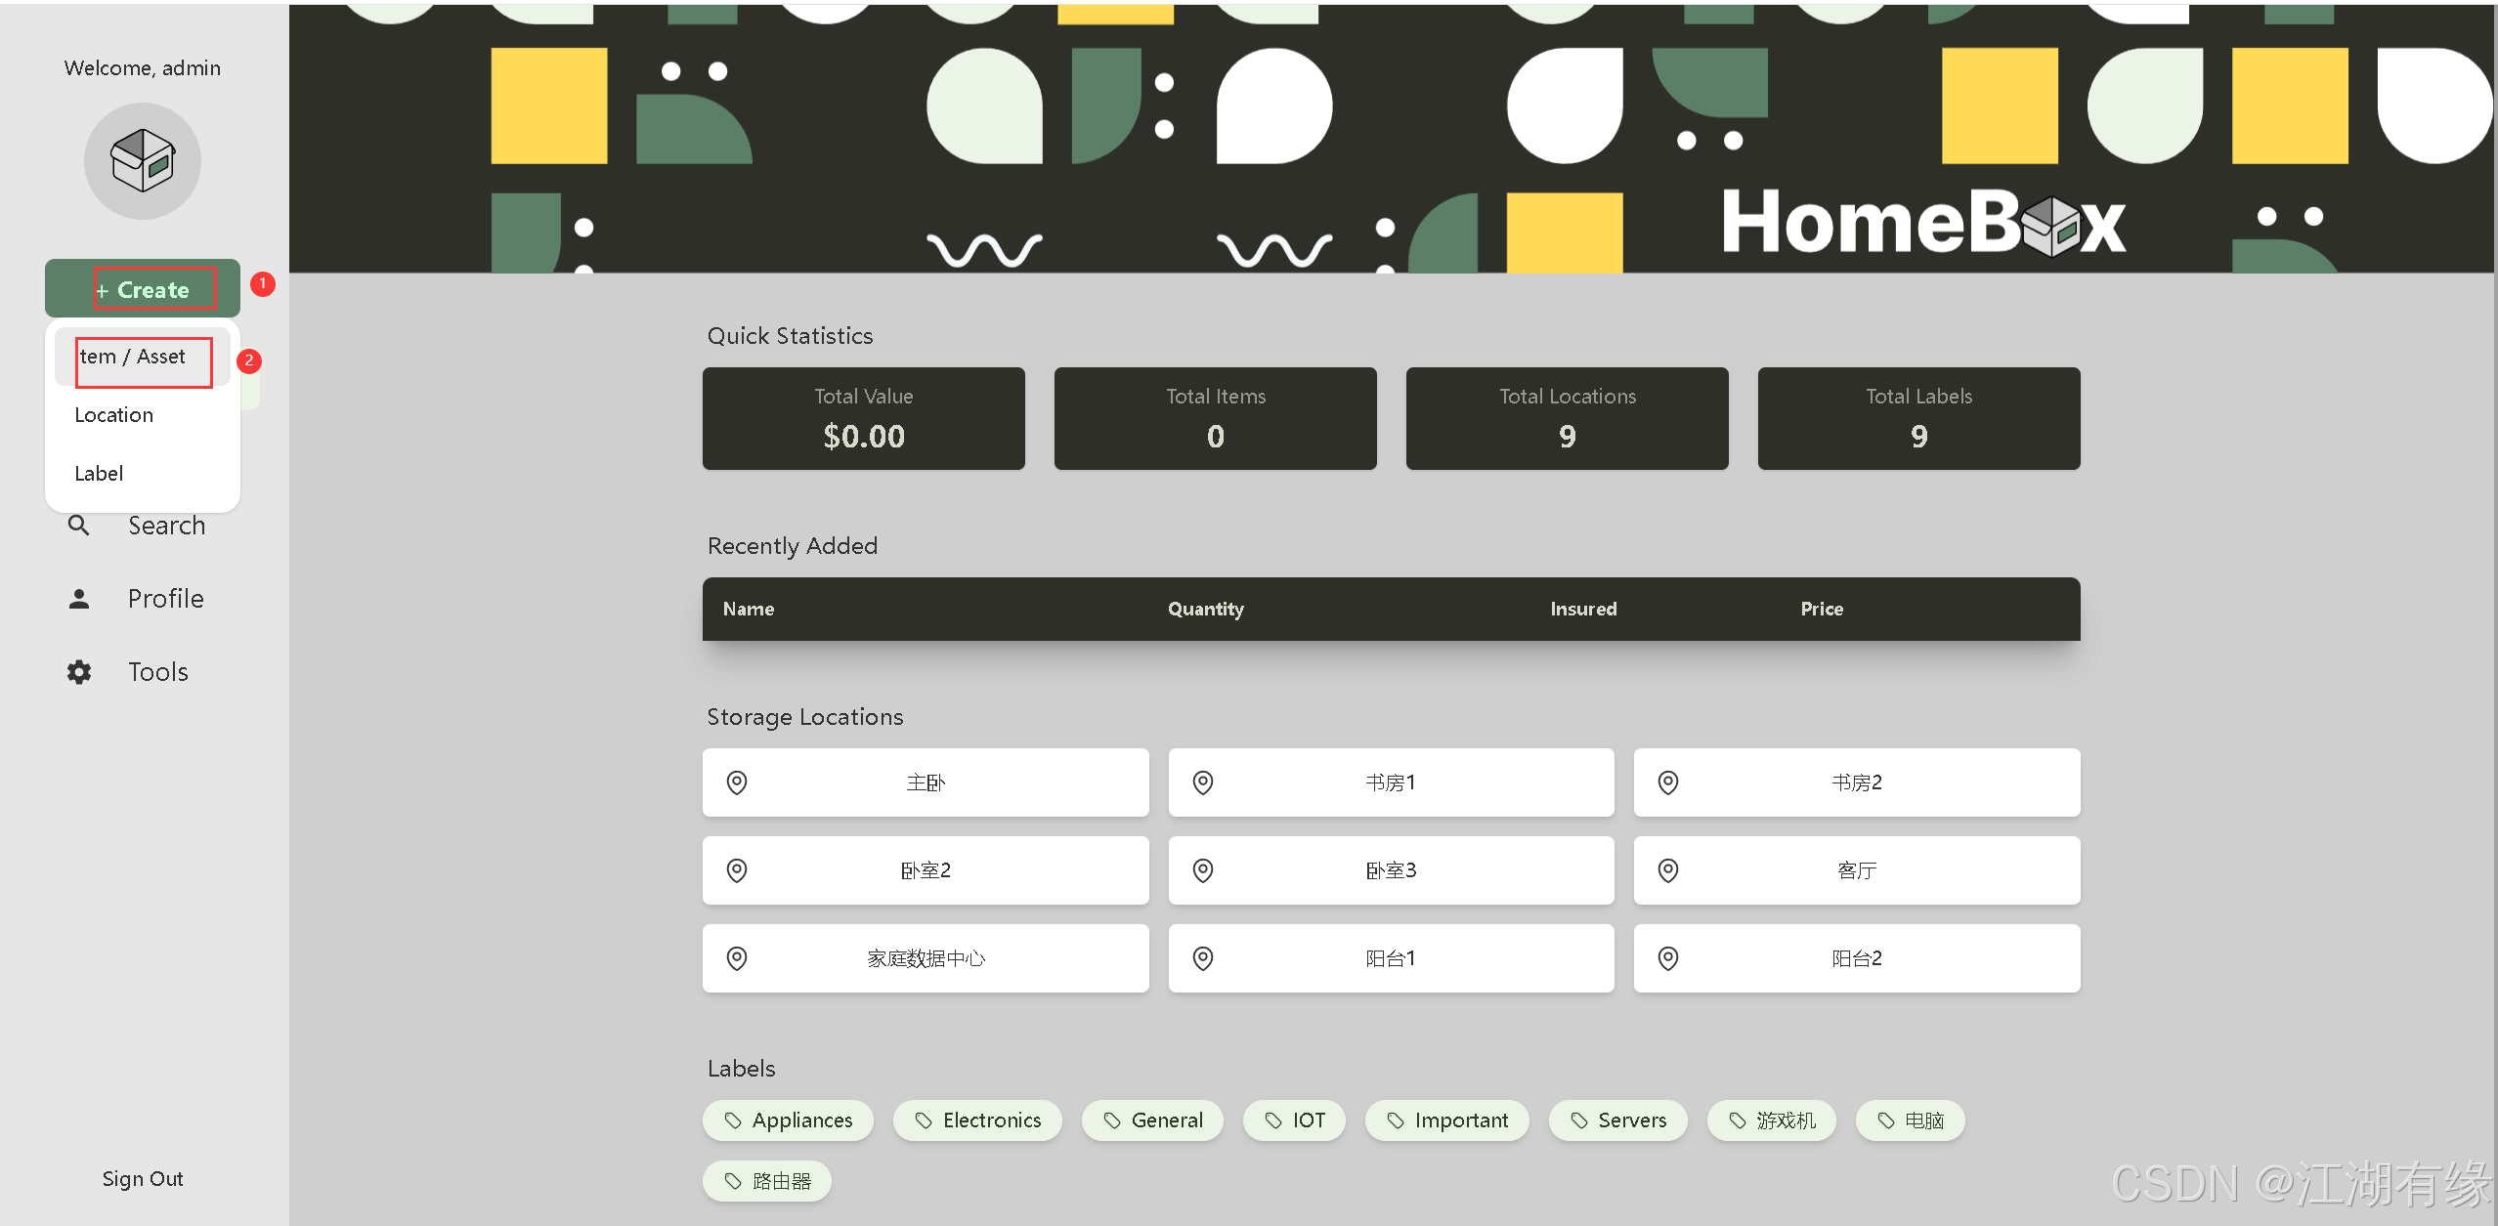Open the 书房1 storage location
Image resolution: width=2498 pixels, height=1226 pixels.
(x=1391, y=782)
